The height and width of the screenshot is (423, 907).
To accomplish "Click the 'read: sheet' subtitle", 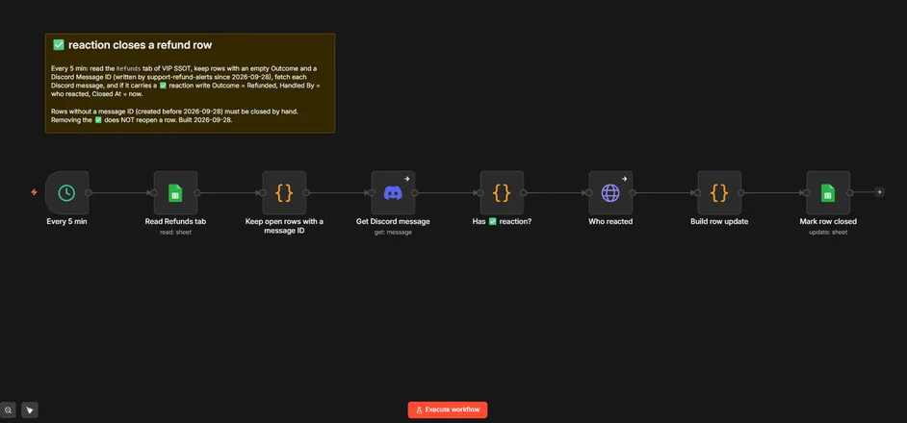I will (175, 233).
